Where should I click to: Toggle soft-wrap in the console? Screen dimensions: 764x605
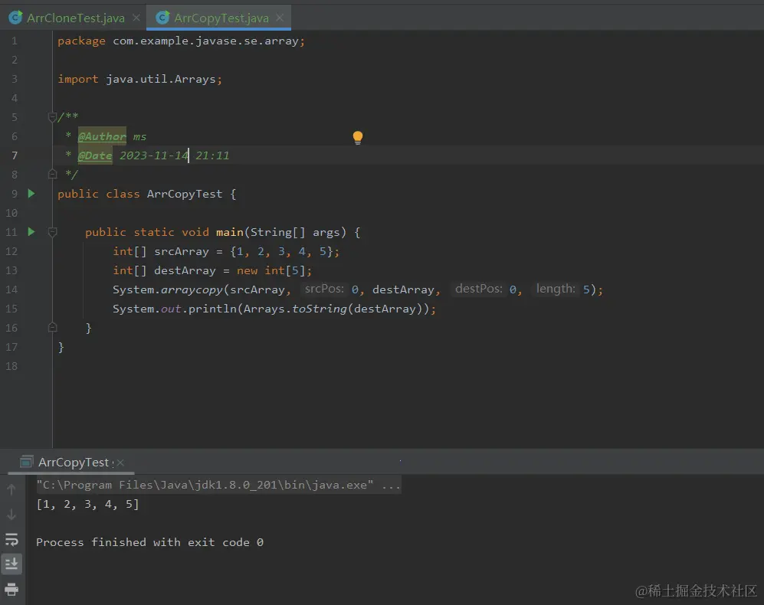coord(11,539)
